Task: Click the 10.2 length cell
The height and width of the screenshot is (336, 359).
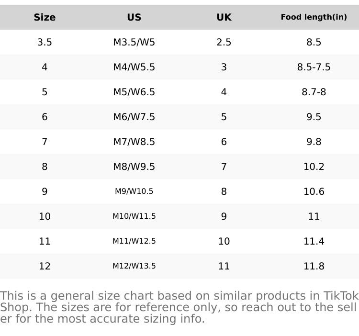Action: coord(314,167)
